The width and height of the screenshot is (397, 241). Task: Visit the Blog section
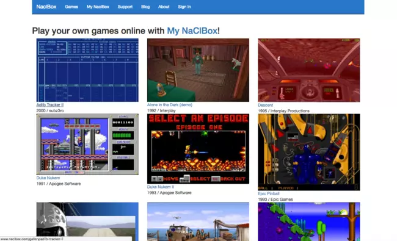145,7
